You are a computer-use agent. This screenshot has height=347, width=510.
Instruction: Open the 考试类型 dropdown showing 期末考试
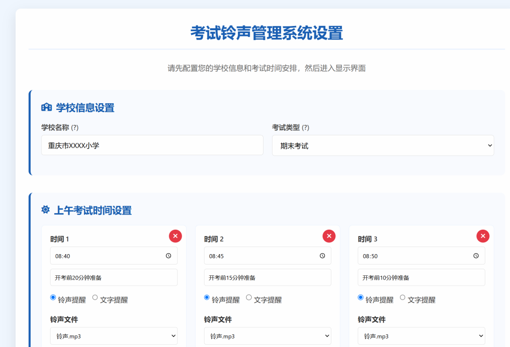click(x=382, y=145)
